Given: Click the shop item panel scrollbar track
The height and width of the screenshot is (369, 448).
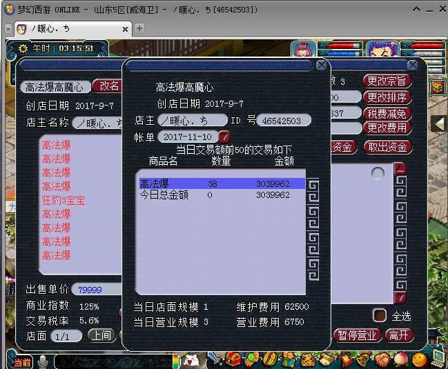Looking at the screenshot, I should [x=400, y=233].
